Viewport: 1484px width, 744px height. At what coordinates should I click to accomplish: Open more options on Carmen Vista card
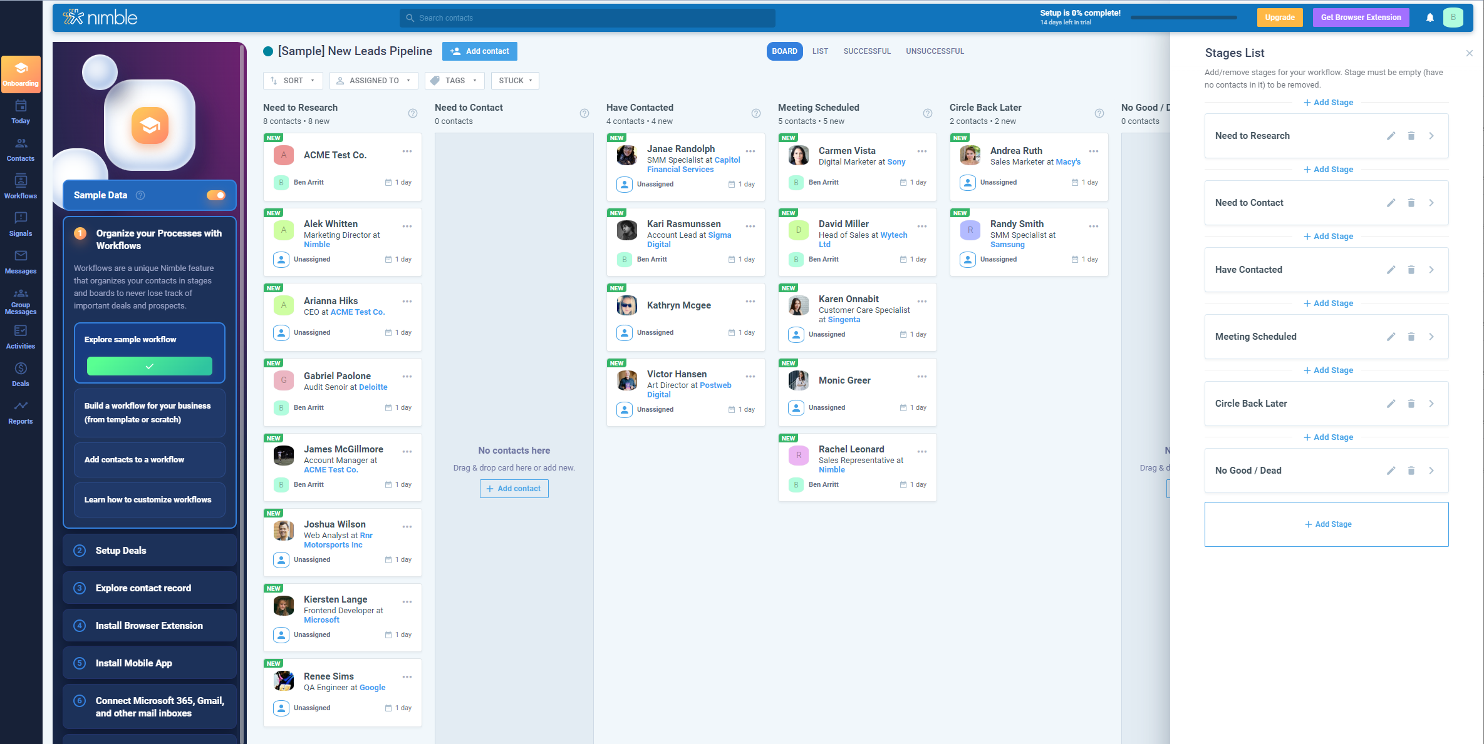coord(922,151)
